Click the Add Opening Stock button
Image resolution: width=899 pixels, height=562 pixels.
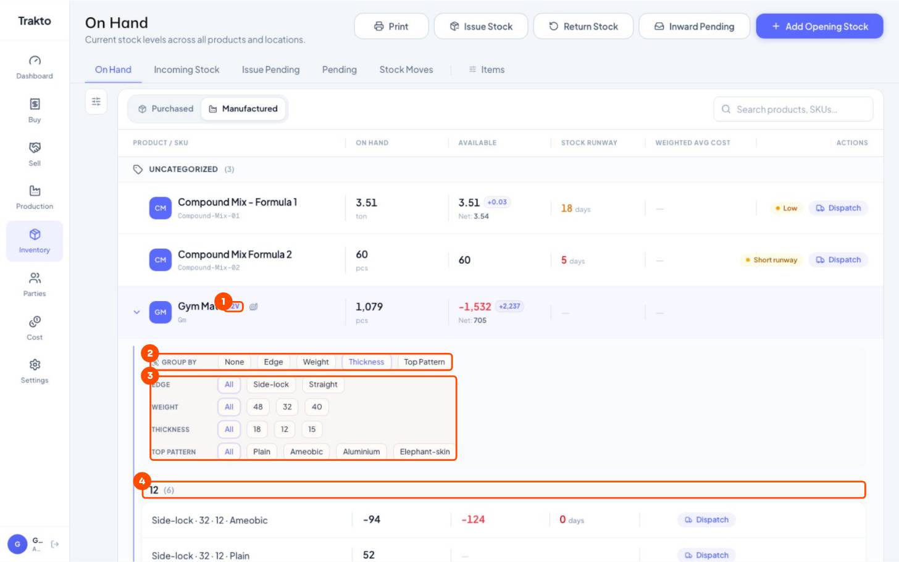point(819,27)
